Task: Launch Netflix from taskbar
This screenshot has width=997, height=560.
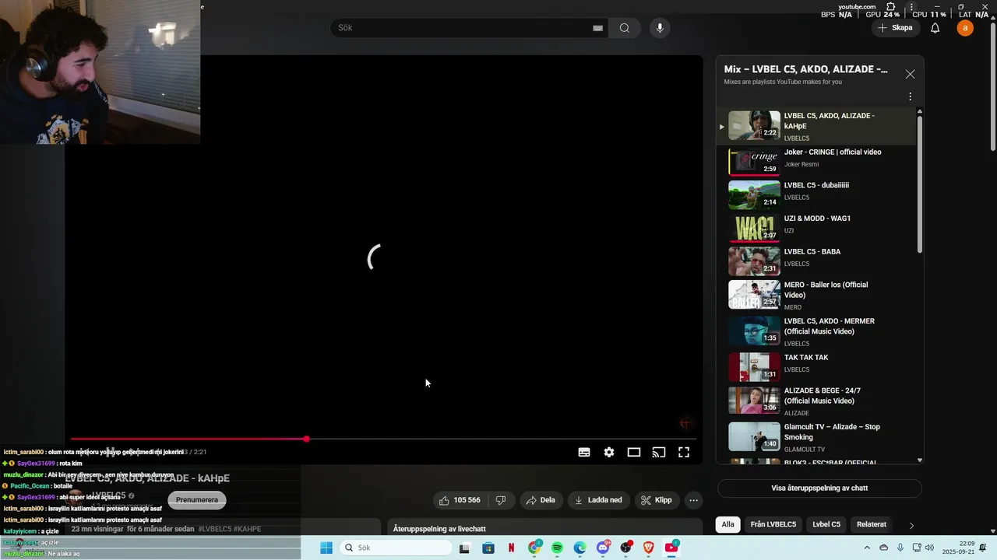Action: (x=511, y=548)
